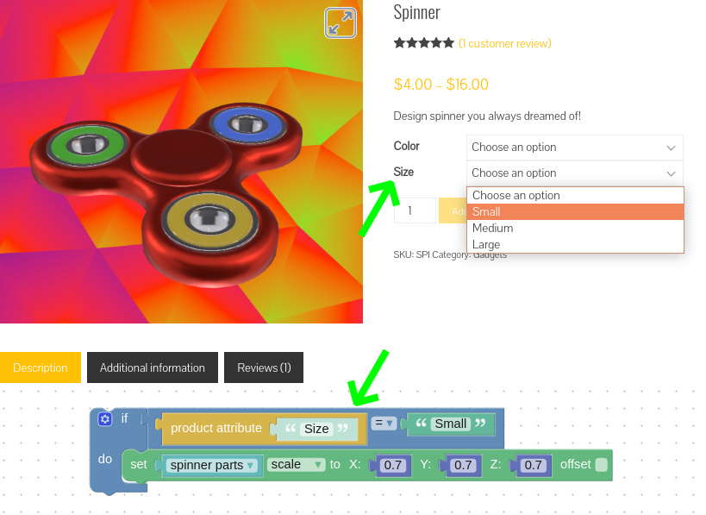Click the five-star rating icons

(x=424, y=43)
